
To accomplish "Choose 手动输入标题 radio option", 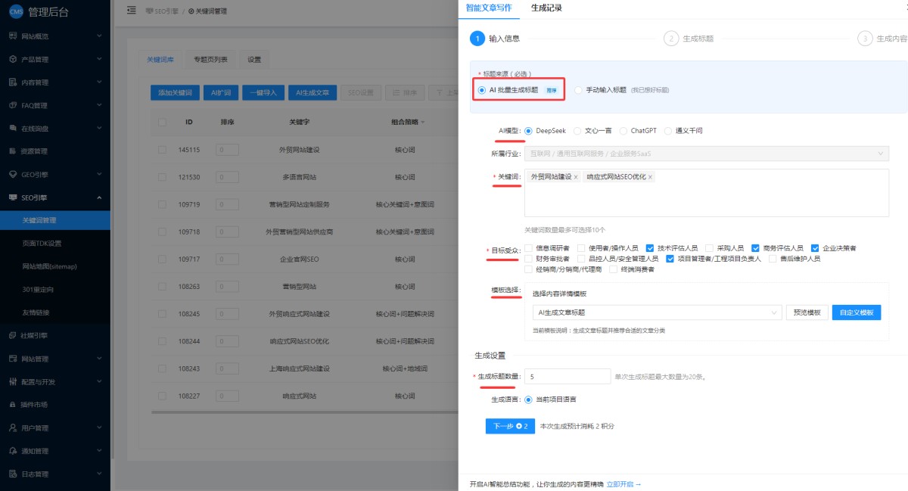I will [579, 90].
